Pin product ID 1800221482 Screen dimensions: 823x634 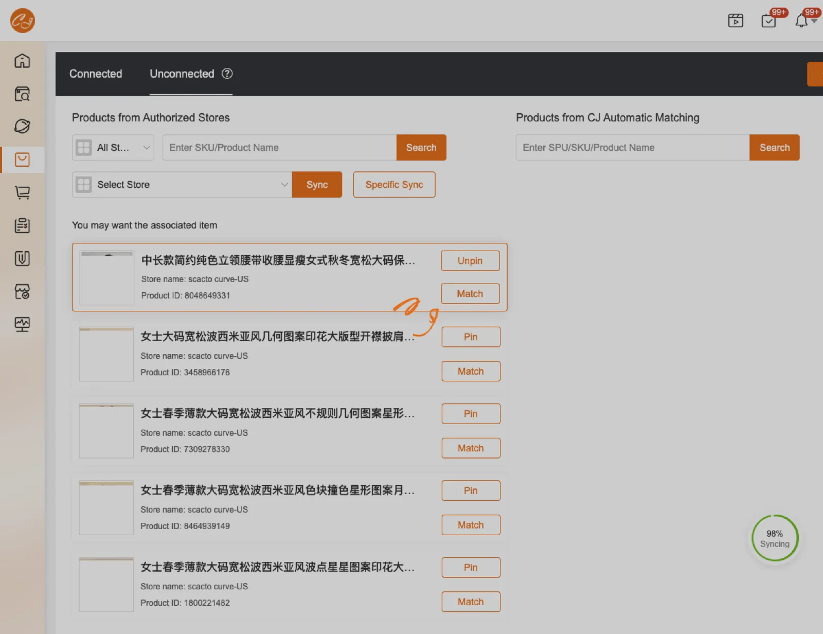pyautogui.click(x=471, y=568)
